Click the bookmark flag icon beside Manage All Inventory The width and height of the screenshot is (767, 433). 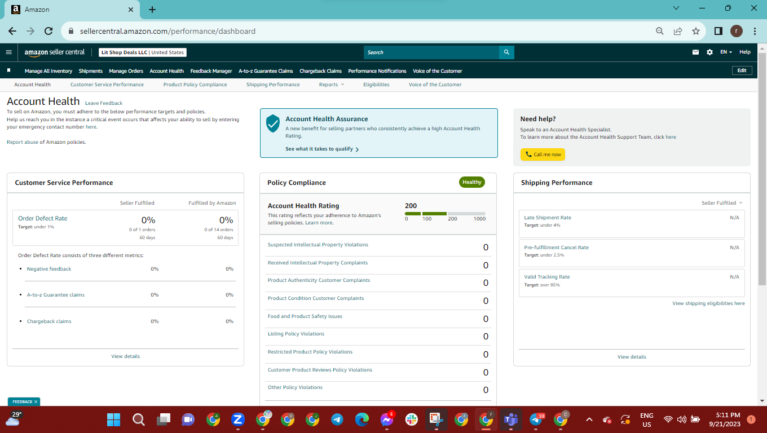pos(9,70)
